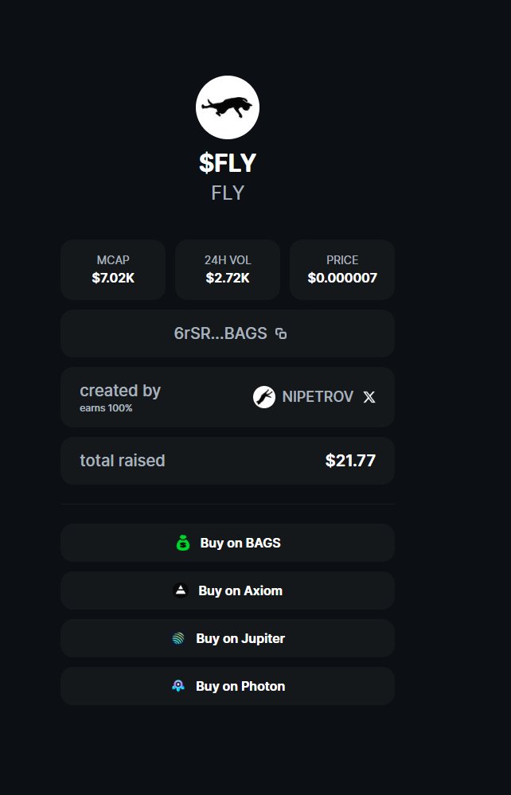Click the 6rSR...BAGS address text

point(220,333)
